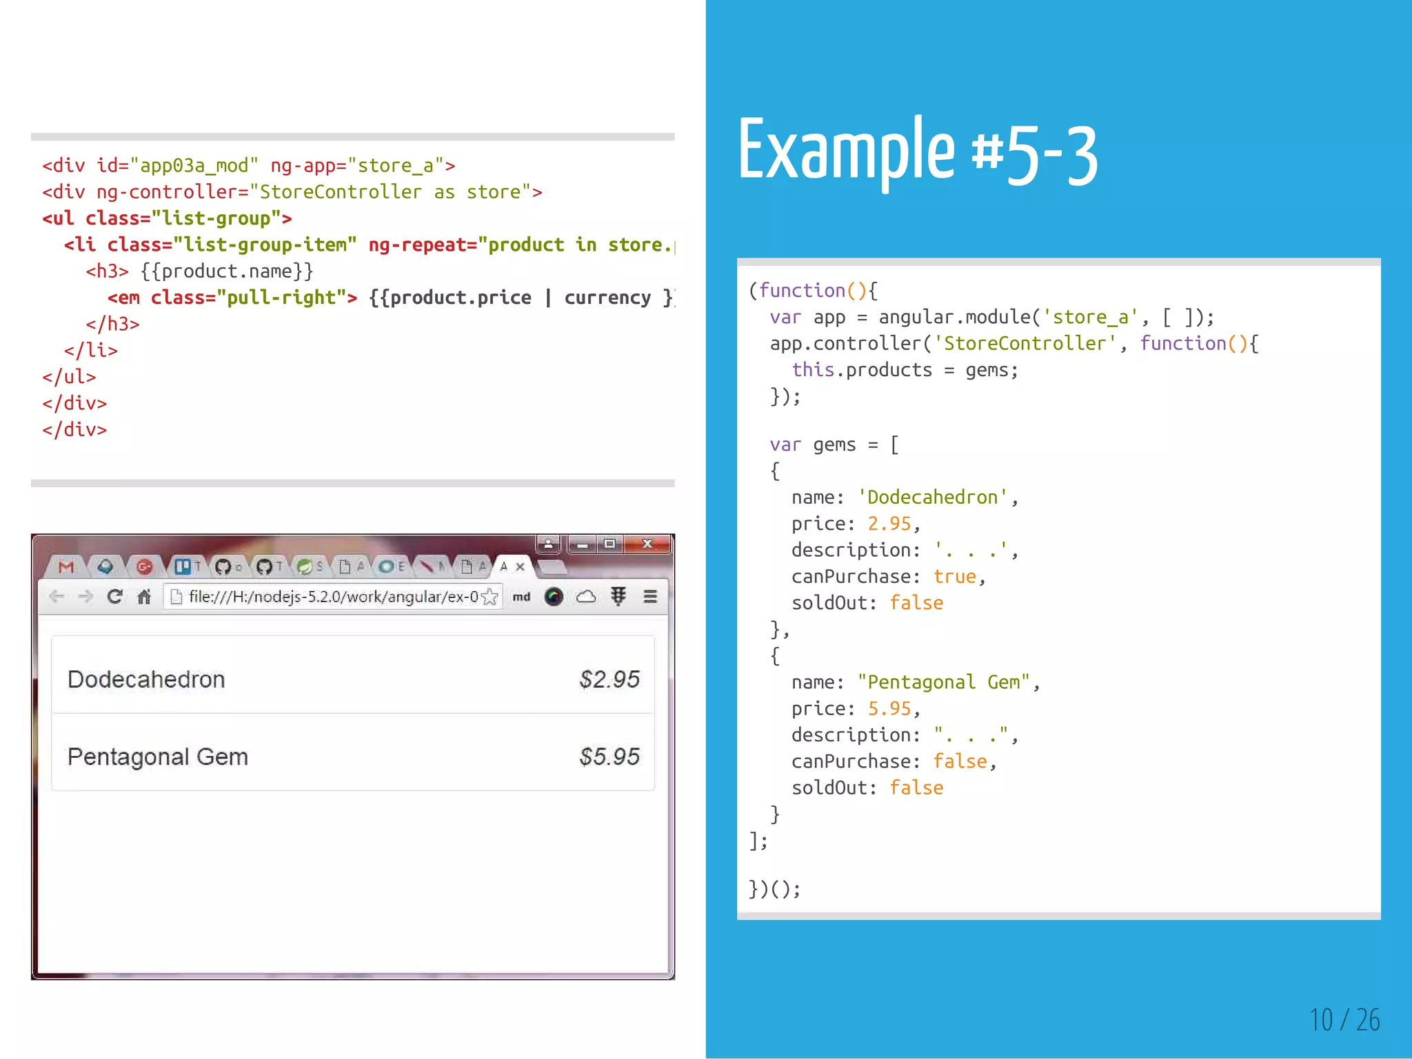The height and width of the screenshot is (1059, 1412).
Task: Close the active 'A' browser tab
Action: [521, 566]
